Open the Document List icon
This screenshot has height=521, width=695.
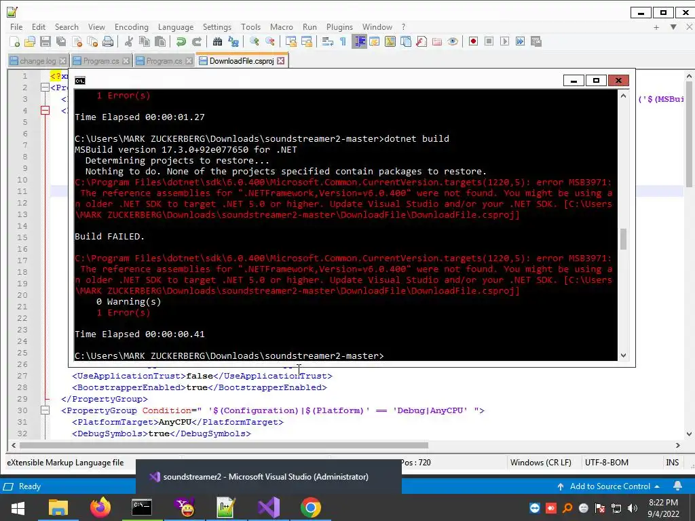pos(406,41)
